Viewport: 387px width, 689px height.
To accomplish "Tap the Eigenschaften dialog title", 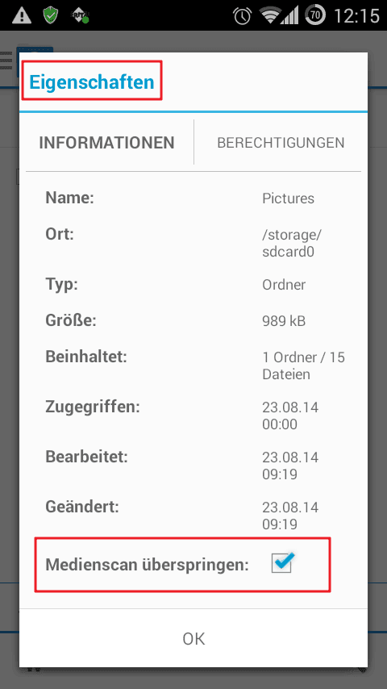I will 92,81.
